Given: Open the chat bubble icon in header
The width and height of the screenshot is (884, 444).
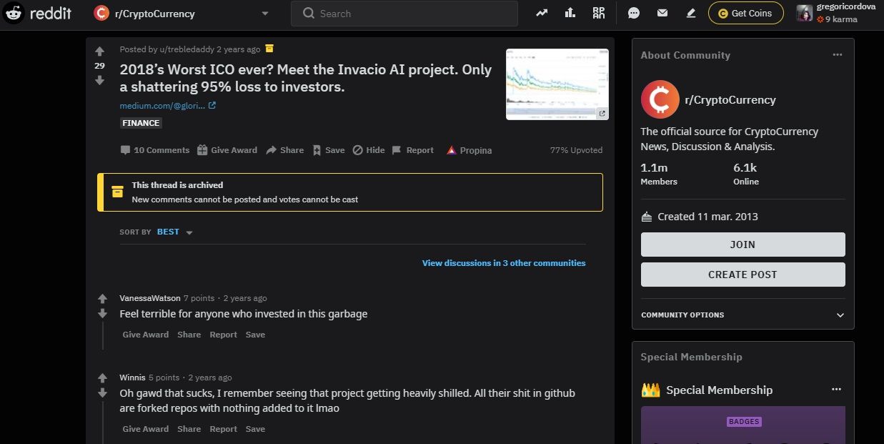Looking at the screenshot, I should click(633, 13).
